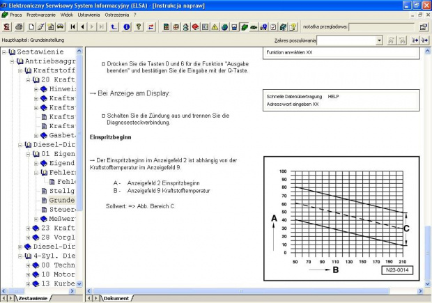This screenshot has height=303, width=432.
Task: Click the printer icon in toolbar
Action: 19,26
